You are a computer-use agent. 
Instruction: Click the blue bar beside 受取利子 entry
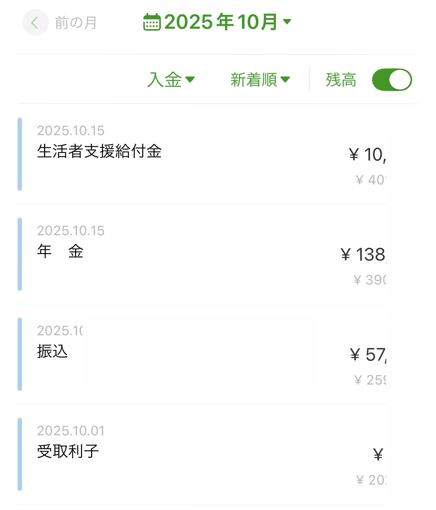click(x=20, y=454)
